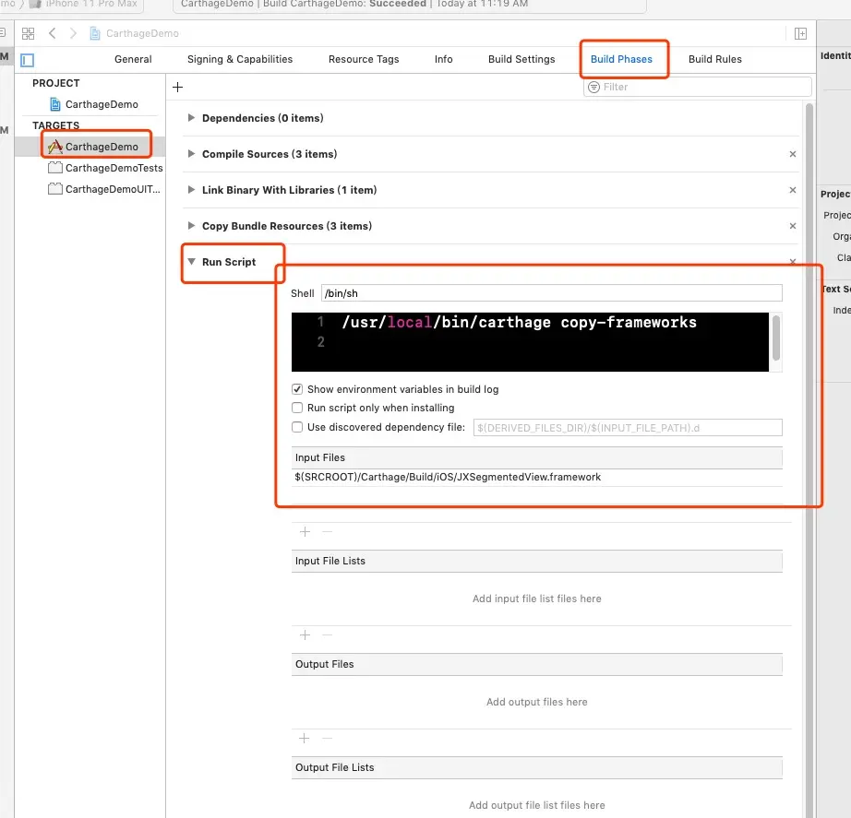Select the JXSegmentedView.framework input file row
Viewport: 851px width, 818px height.
click(537, 477)
